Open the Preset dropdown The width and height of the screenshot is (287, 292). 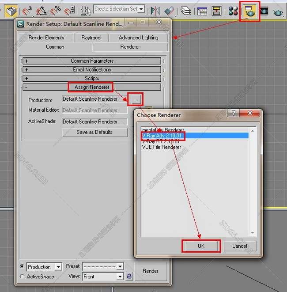[x=103, y=267]
